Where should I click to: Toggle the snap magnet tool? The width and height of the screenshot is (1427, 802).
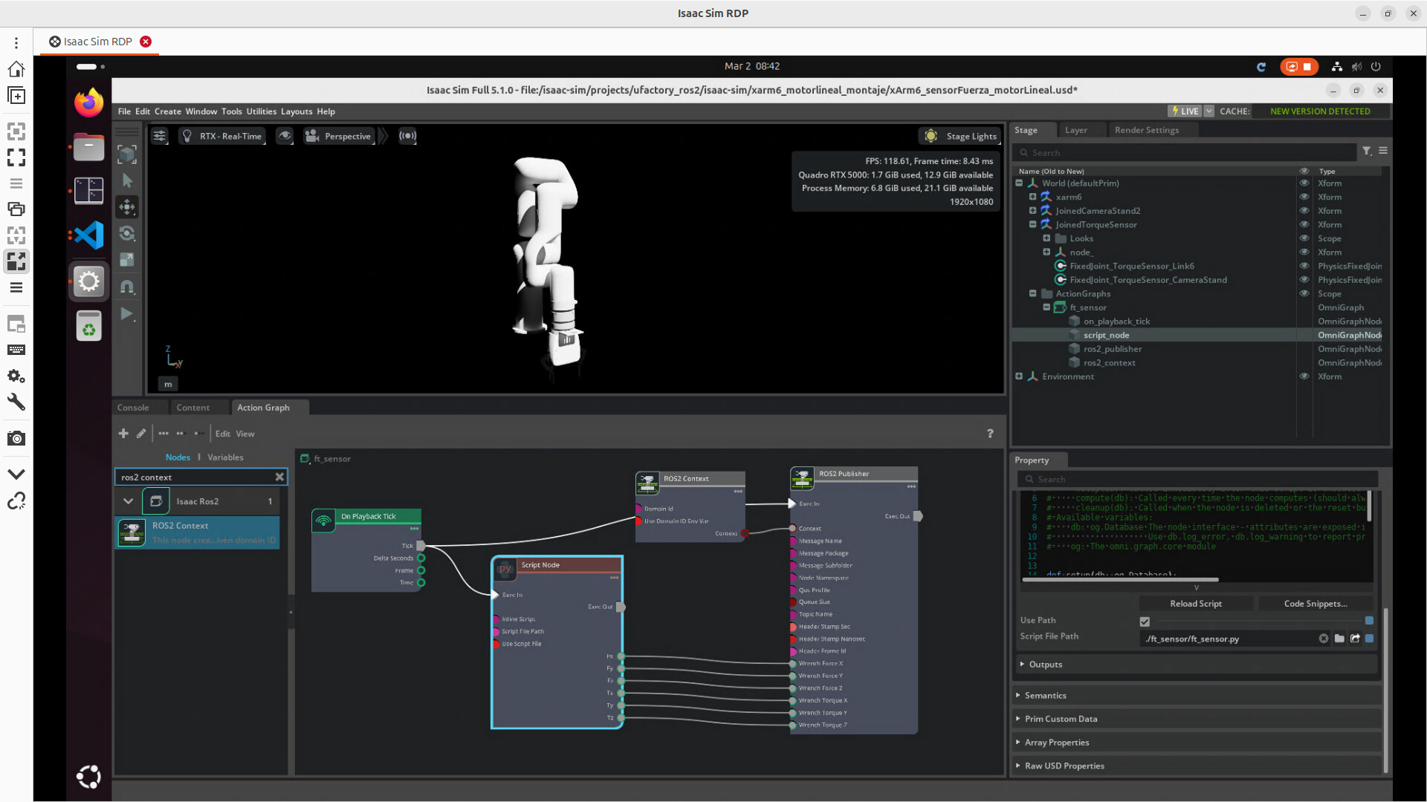(127, 287)
